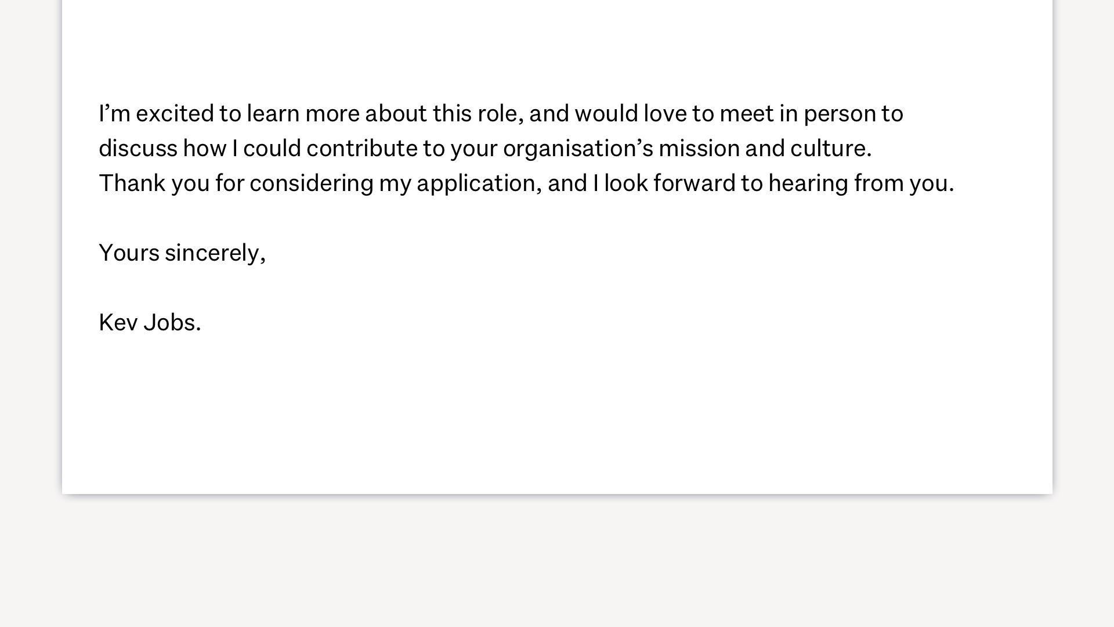Click the word "discuss" at line start
Viewport: 1114px width, 627px height.
[138, 149]
